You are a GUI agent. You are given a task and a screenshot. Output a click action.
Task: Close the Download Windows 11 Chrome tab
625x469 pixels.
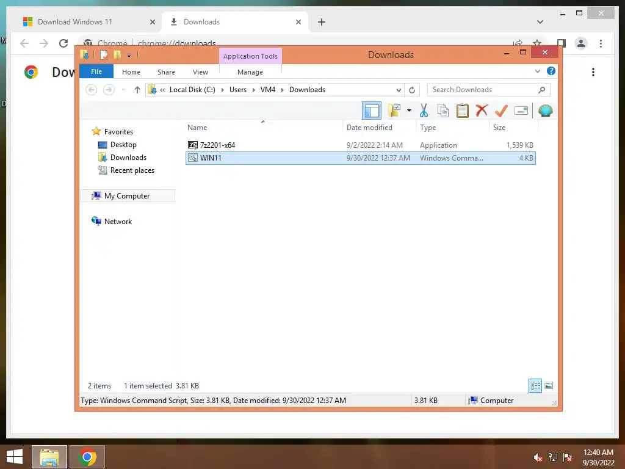point(152,22)
